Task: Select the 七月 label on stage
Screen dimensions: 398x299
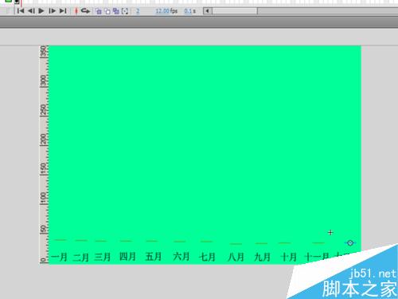Action: coord(207,257)
